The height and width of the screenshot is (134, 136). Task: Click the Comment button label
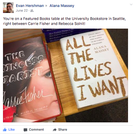click(x=36, y=130)
